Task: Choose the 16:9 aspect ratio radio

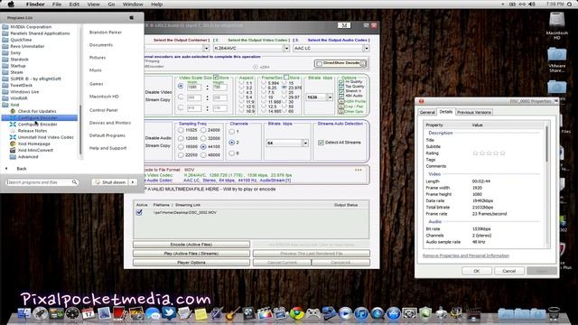Action: pos(242,111)
